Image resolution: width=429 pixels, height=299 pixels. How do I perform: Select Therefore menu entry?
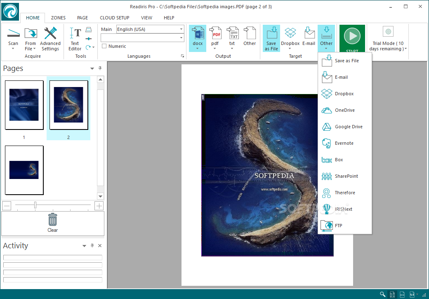(x=345, y=193)
